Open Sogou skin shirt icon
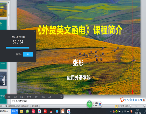The height and width of the screenshot is (114, 146). click(x=141, y=100)
